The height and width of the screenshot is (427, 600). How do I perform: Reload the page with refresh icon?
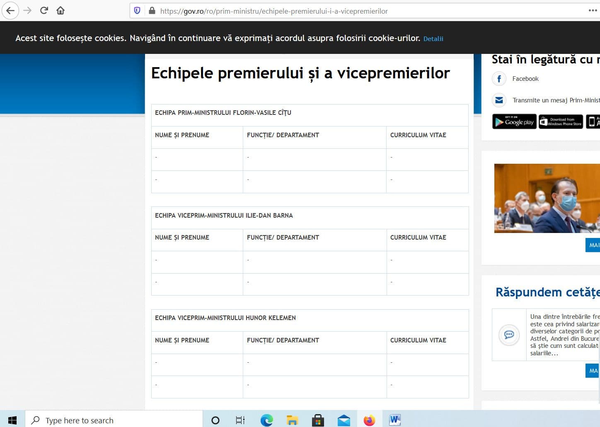click(44, 11)
